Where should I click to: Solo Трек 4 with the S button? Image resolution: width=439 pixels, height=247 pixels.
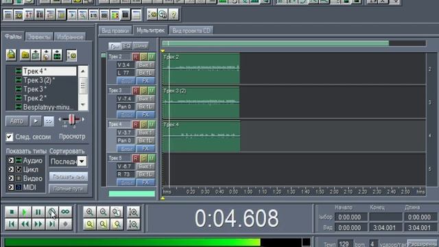(143, 124)
